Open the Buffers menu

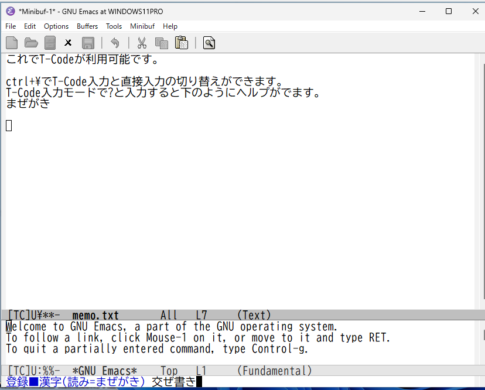coord(87,26)
